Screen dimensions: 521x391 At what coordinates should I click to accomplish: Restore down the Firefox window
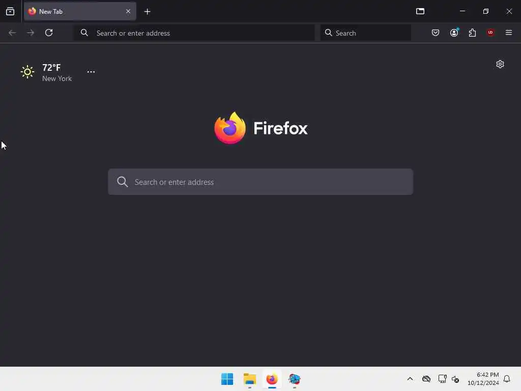pyautogui.click(x=486, y=11)
